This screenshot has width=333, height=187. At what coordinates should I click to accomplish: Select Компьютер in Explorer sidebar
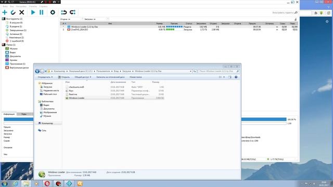click(x=47, y=123)
